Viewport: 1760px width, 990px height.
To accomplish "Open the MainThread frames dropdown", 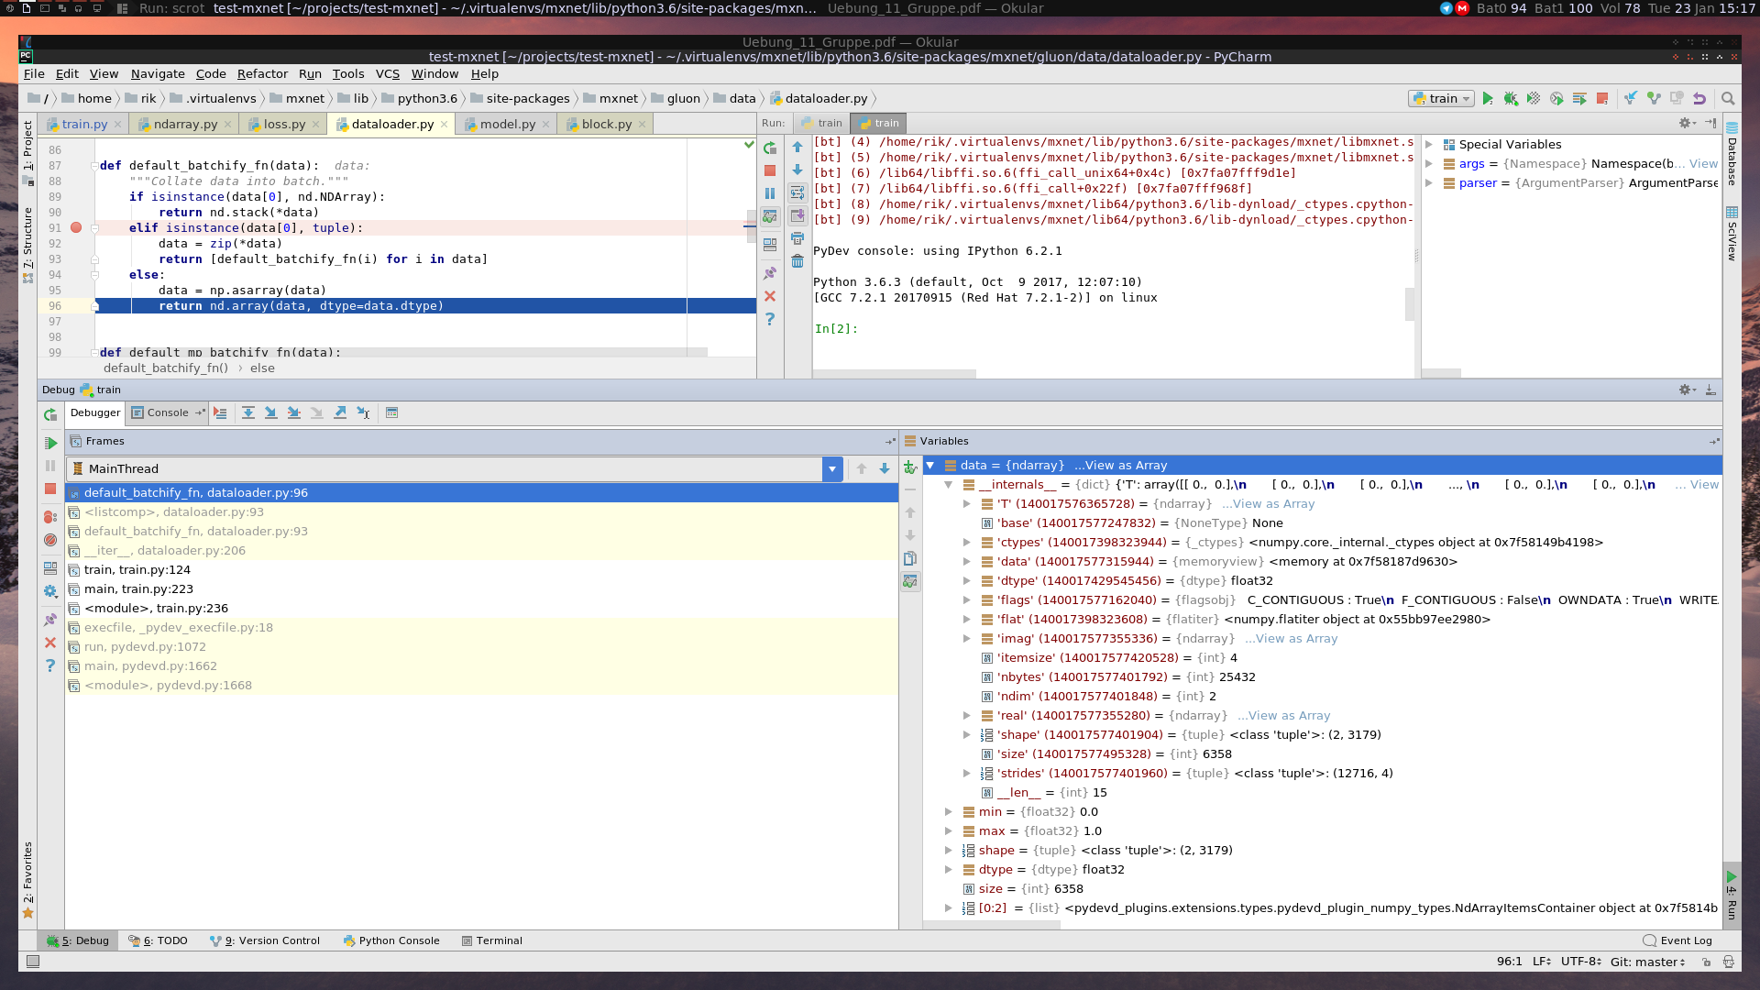I will tap(831, 468).
